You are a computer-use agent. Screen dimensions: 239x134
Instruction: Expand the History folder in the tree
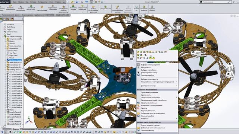pos(5,41)
